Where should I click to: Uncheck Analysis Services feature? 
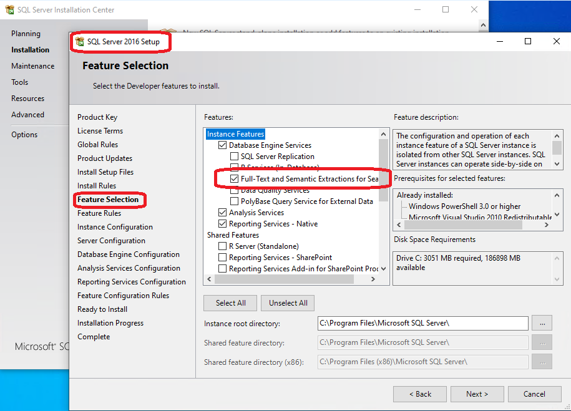click(223, 213)
